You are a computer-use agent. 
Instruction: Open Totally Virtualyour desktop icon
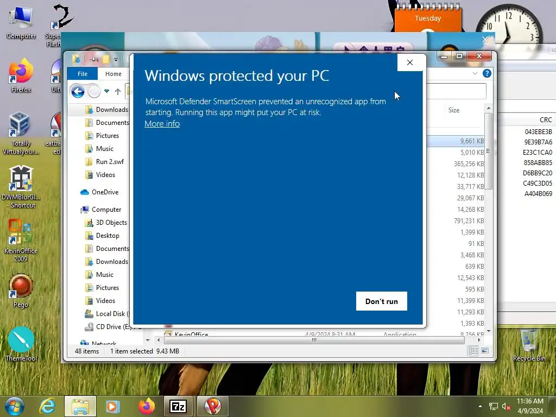[x=21, y=134]
